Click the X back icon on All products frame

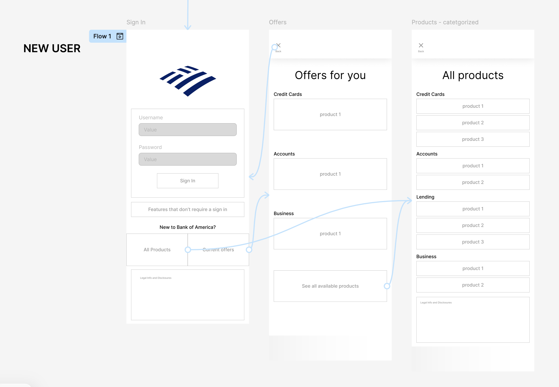[421, 45]
